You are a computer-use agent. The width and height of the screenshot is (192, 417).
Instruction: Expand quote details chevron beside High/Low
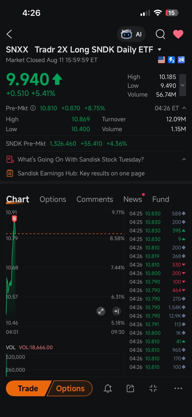pyautogui.click(x=182, y=85)
